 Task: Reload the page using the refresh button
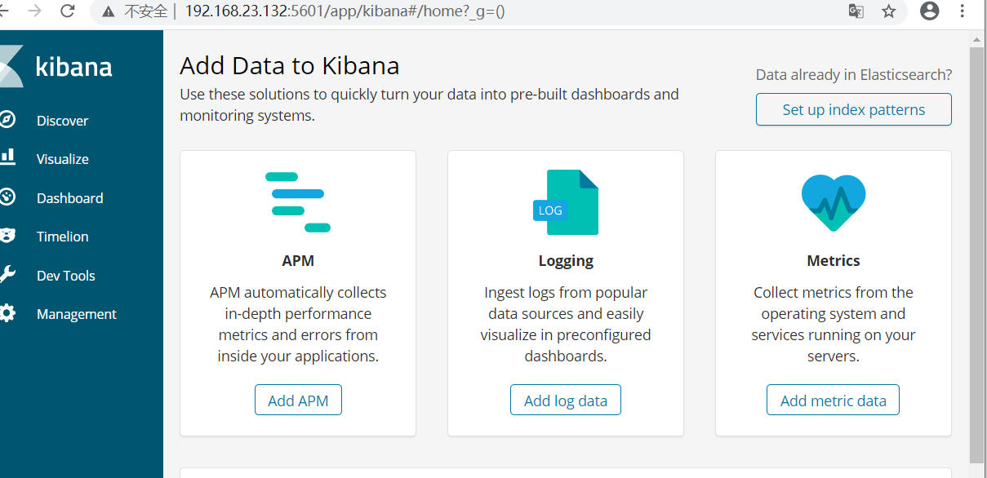[x=68, y=11]
